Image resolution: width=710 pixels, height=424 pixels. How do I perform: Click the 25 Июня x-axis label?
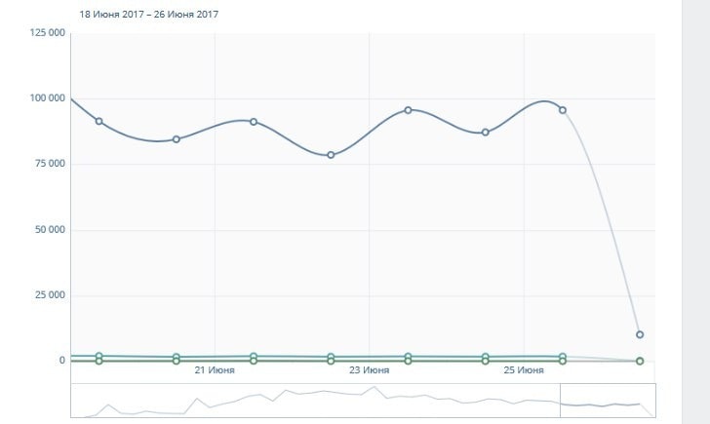point(524,371)
